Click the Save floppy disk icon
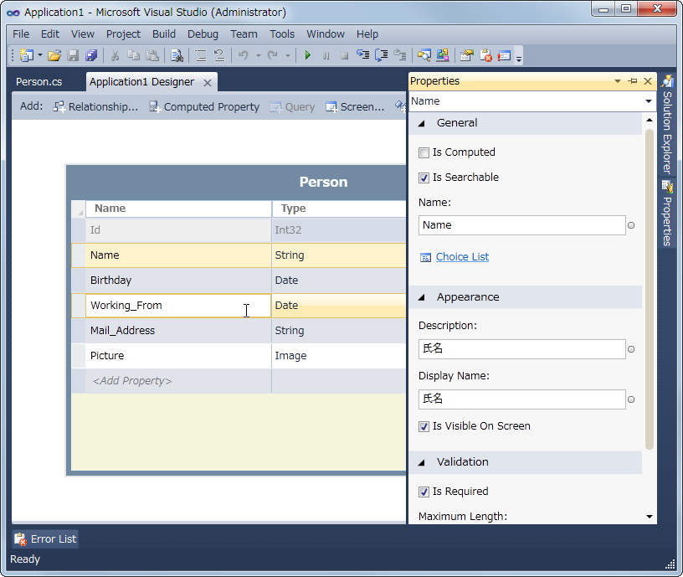 pos(73,55)
